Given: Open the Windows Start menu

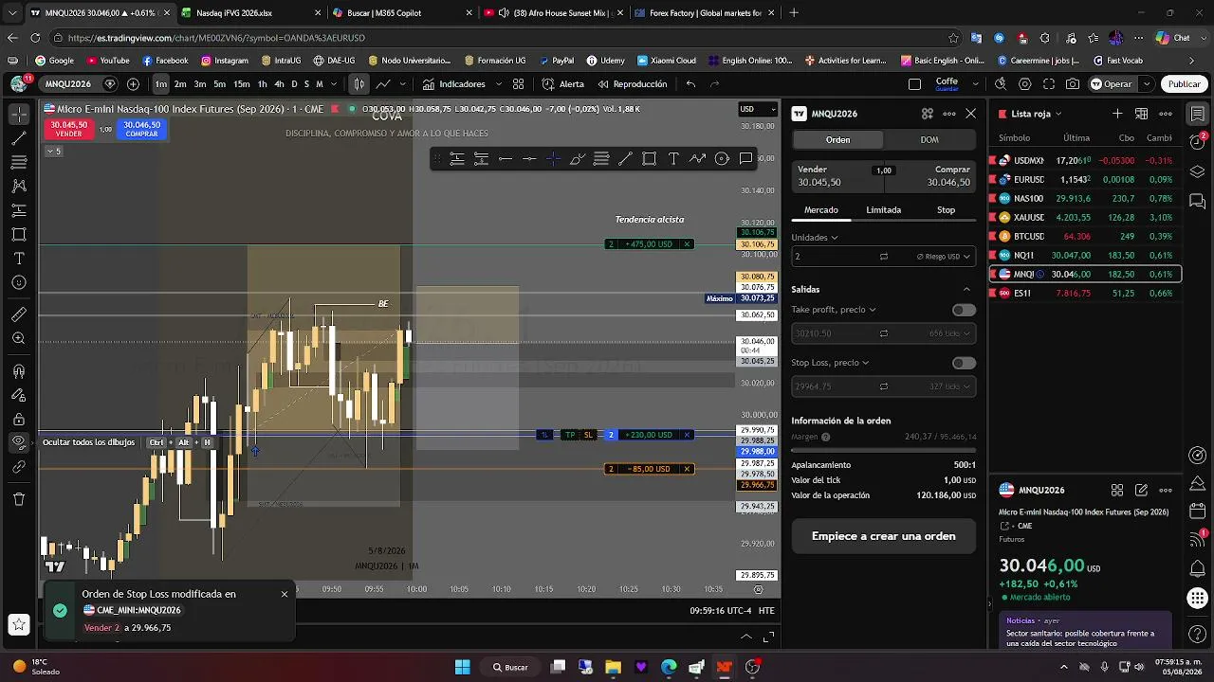Looking at the screenshot, I should (x=462, y=667).
